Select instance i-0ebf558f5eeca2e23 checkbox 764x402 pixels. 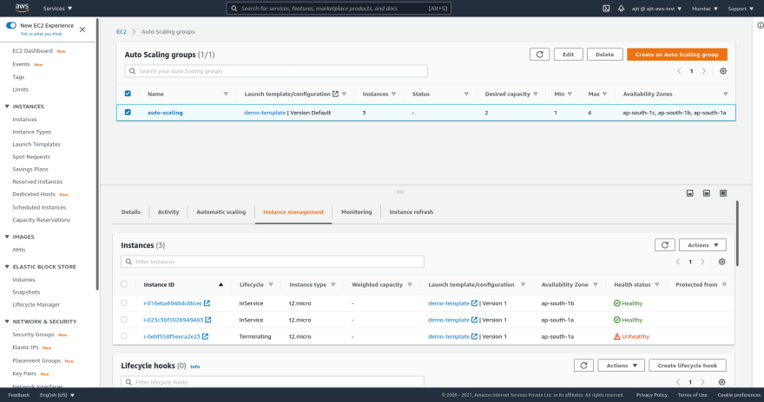(124, 336)
